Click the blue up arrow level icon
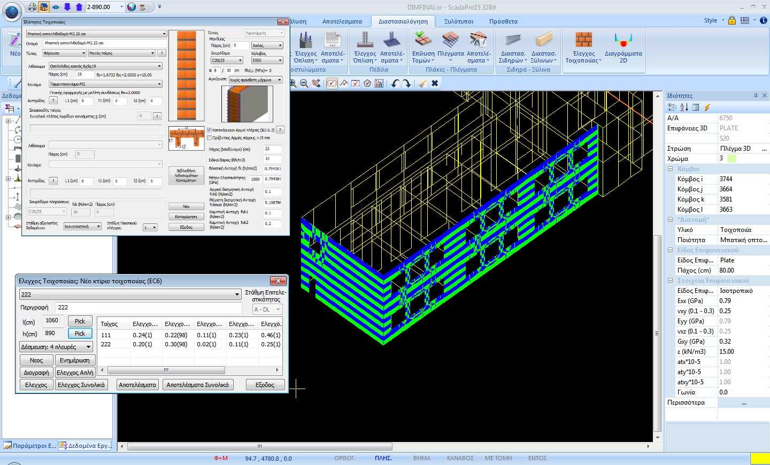770x465 pixels. 79,7
